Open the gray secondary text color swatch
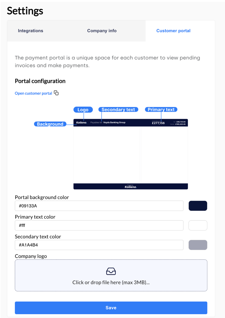 (198, 245)
